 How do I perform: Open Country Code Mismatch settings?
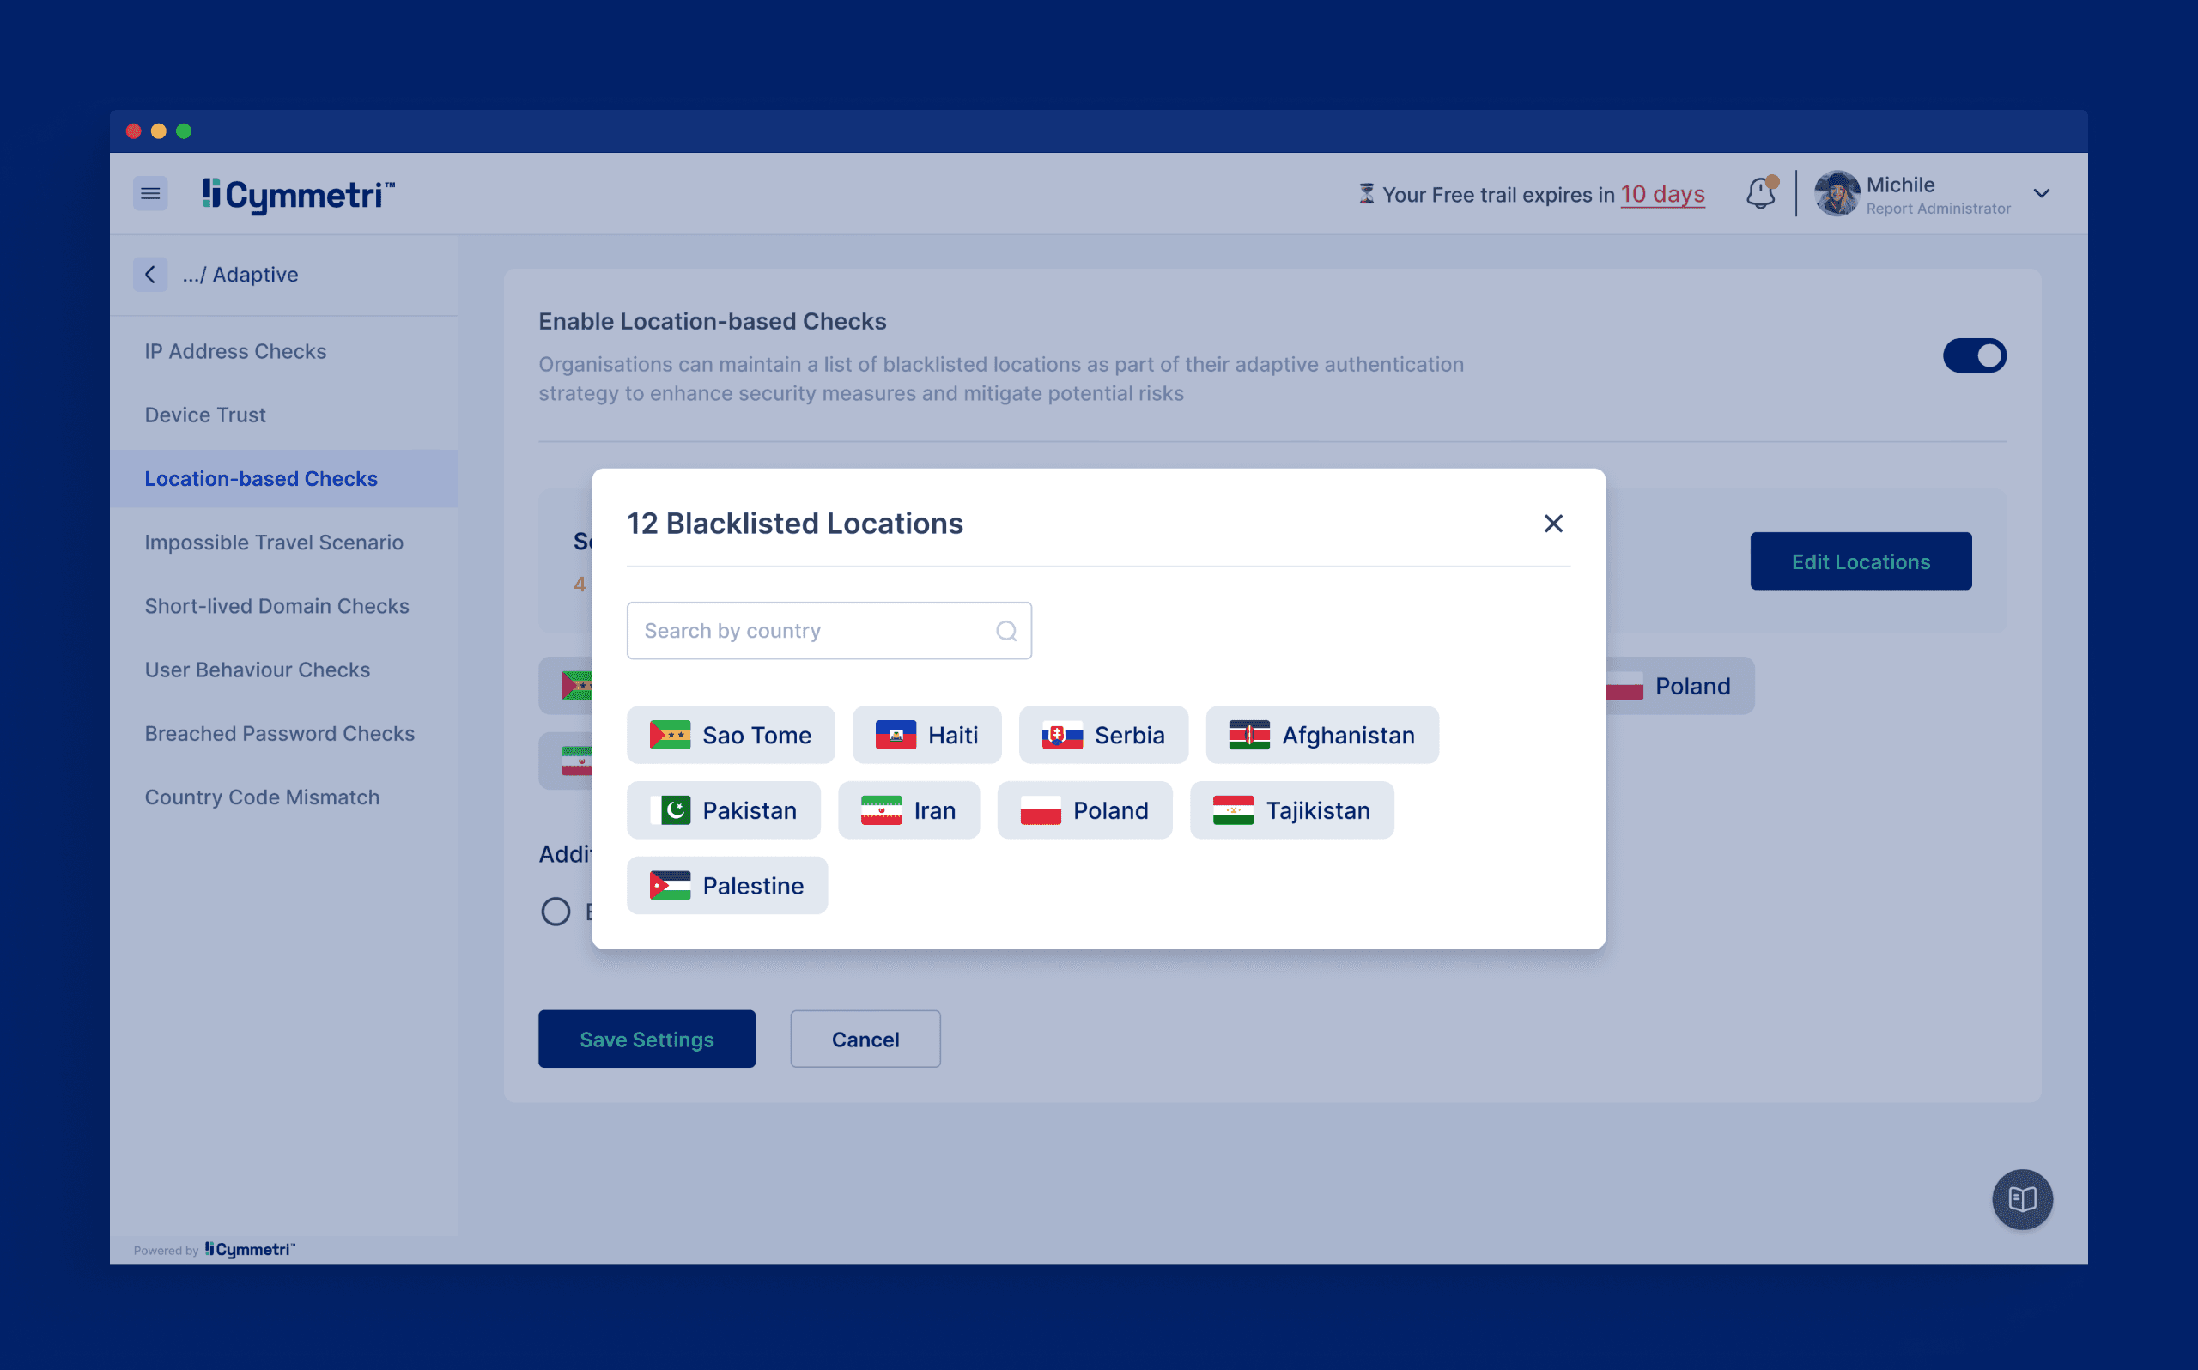pyautogui.click(x=262, y=797)
